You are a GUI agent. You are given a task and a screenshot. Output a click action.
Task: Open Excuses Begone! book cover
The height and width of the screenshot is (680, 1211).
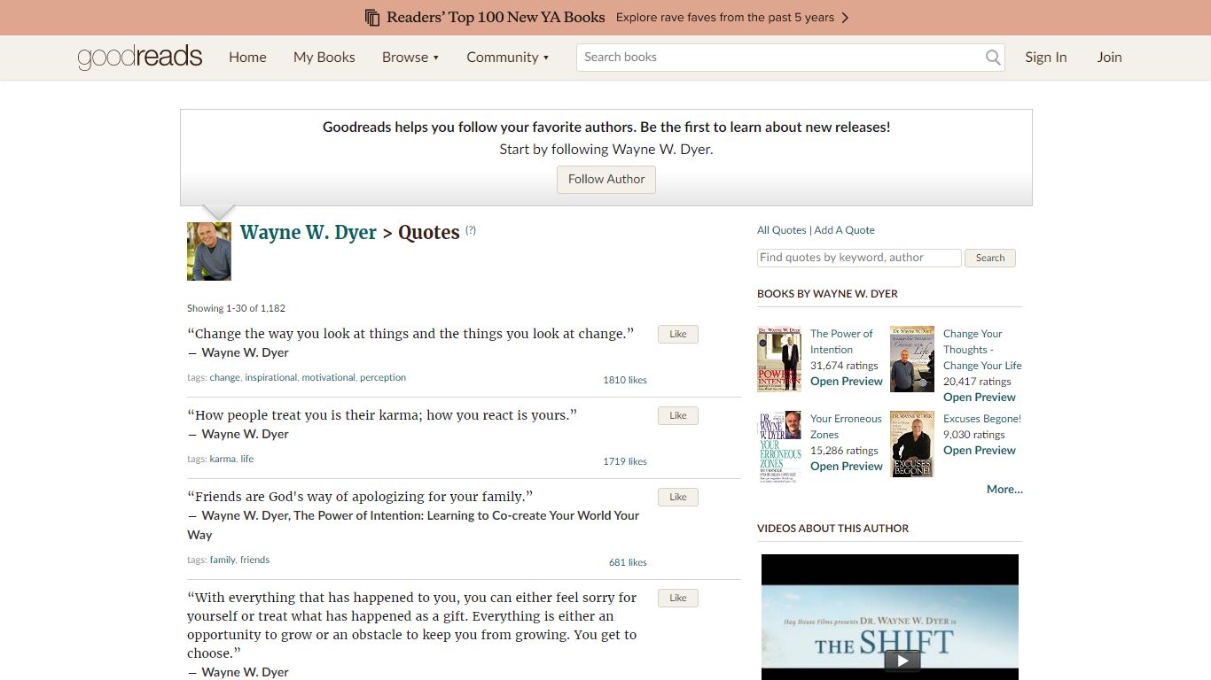(912, 444)
